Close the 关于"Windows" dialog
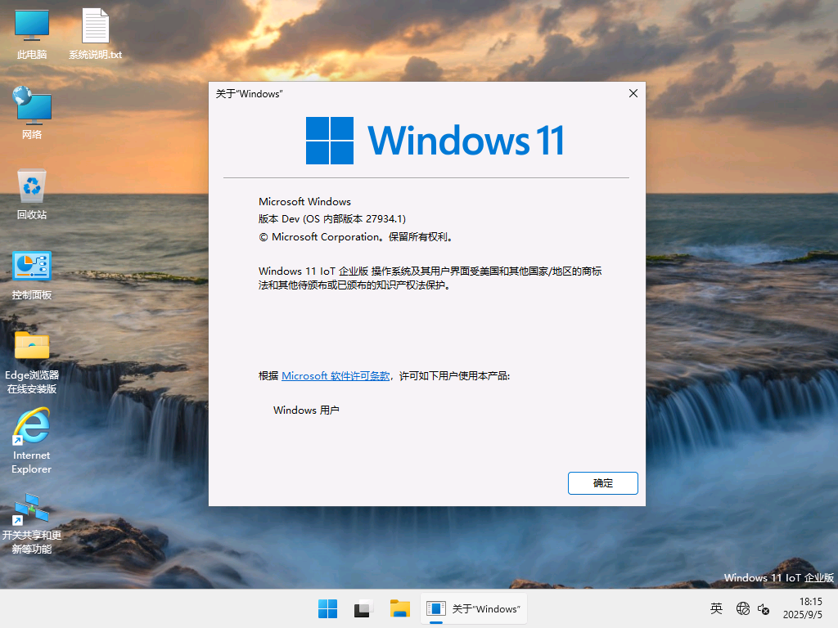Screen dimensions: 838x628 point(633,93)
